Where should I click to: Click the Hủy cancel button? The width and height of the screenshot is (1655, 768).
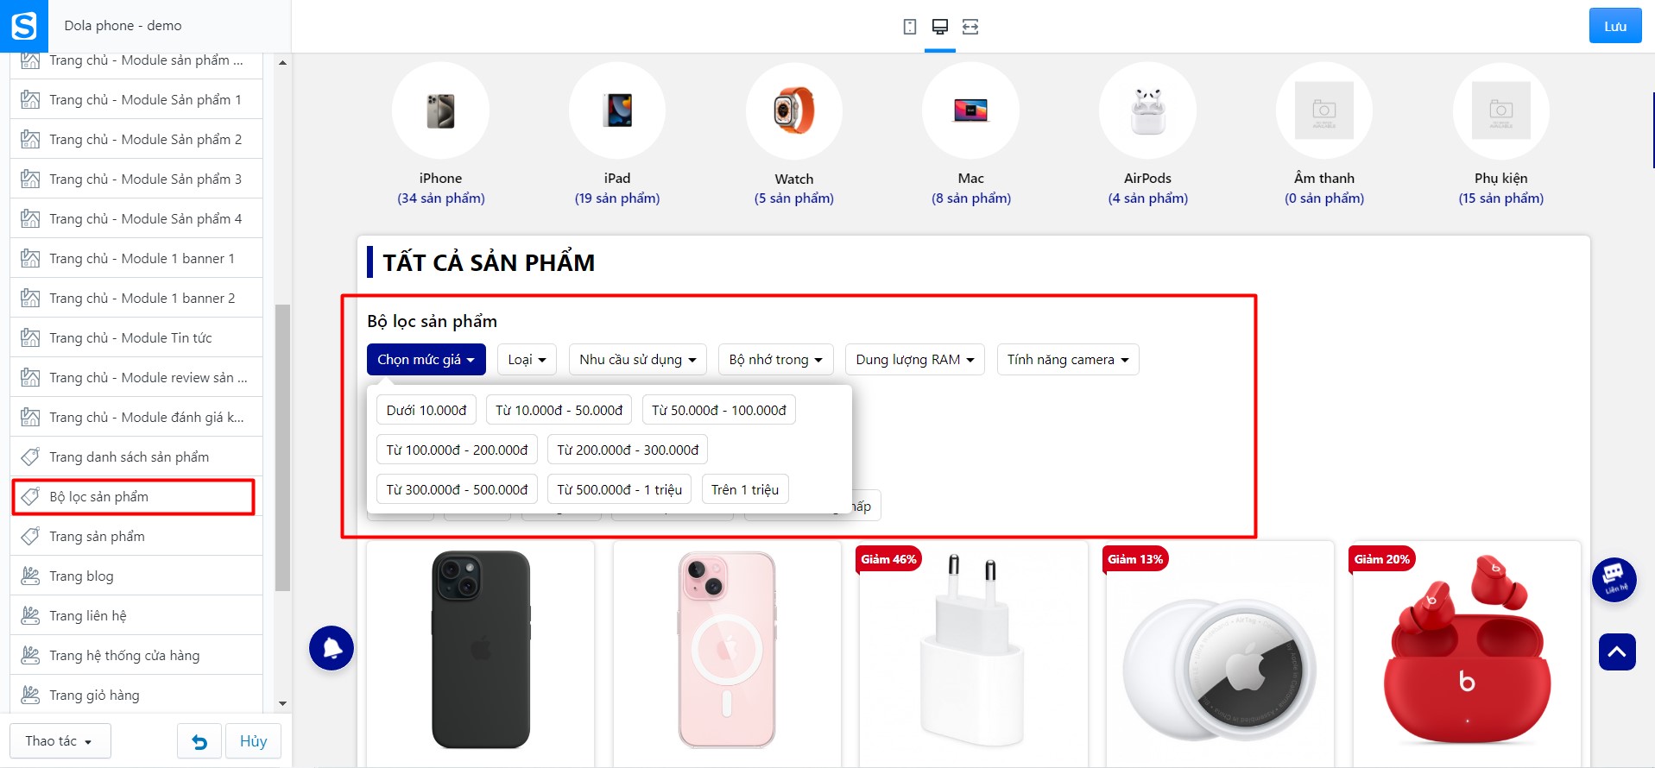click(253, 741)
